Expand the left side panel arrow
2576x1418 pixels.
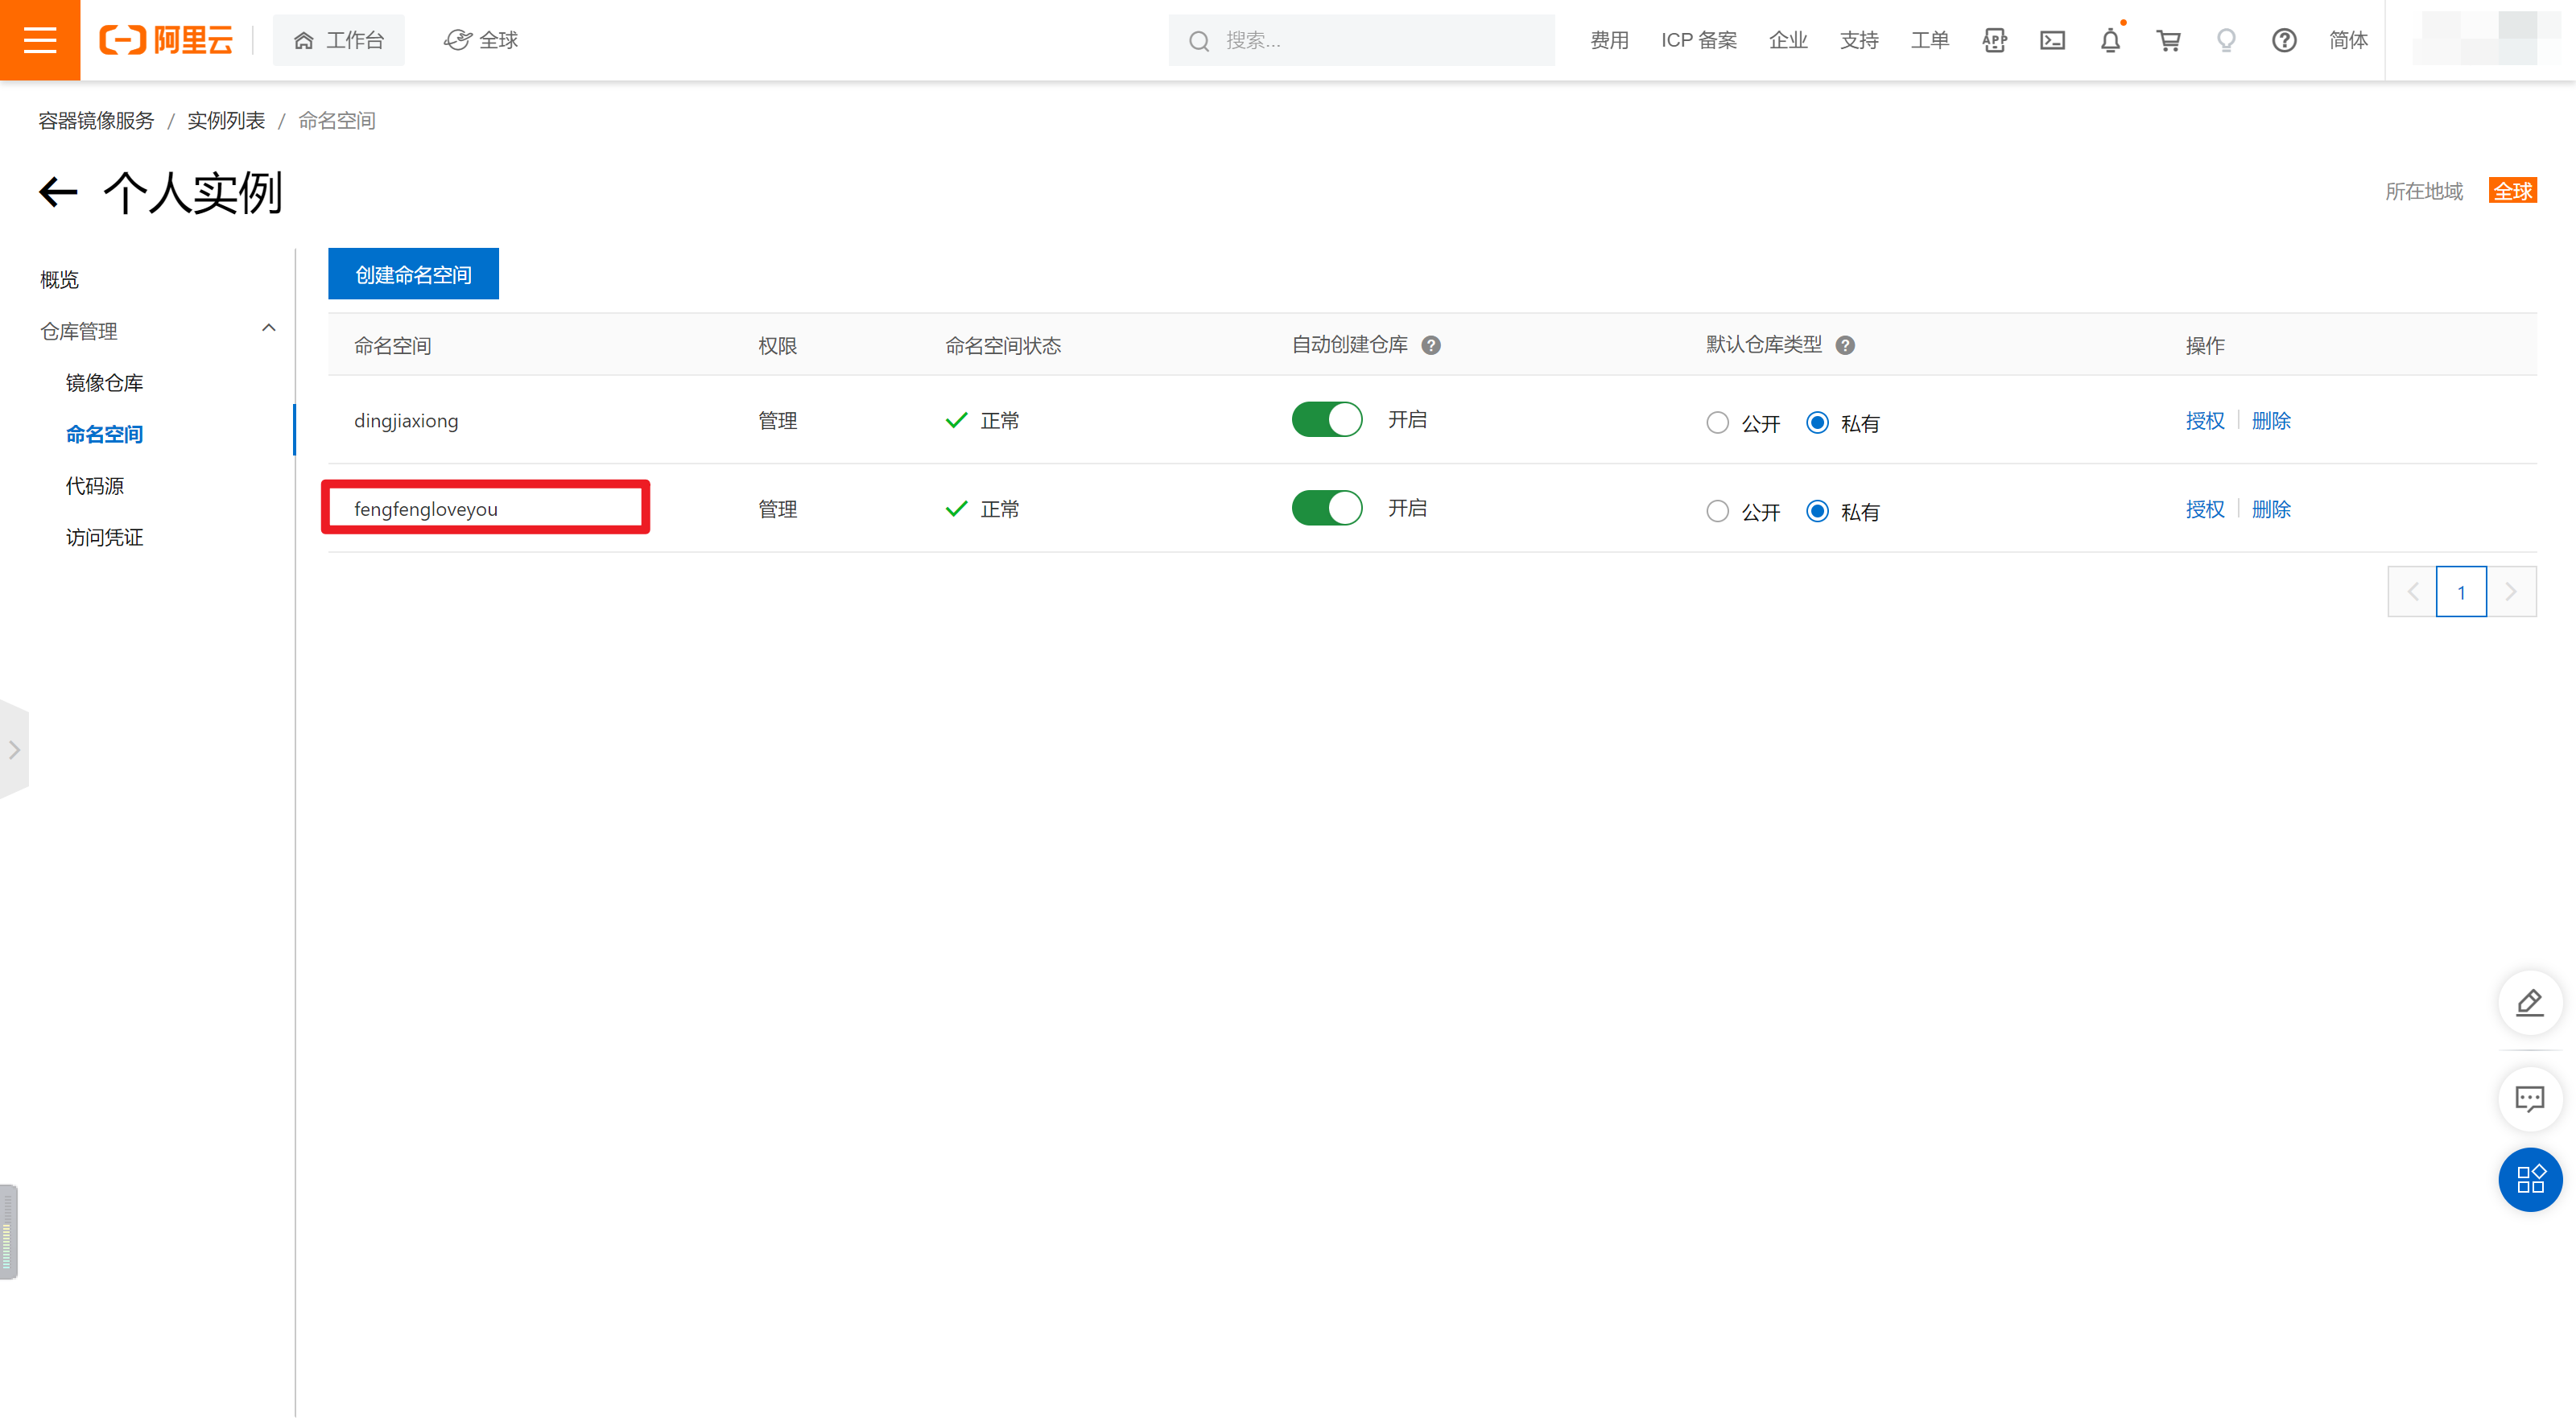click(x=14, y=750)
